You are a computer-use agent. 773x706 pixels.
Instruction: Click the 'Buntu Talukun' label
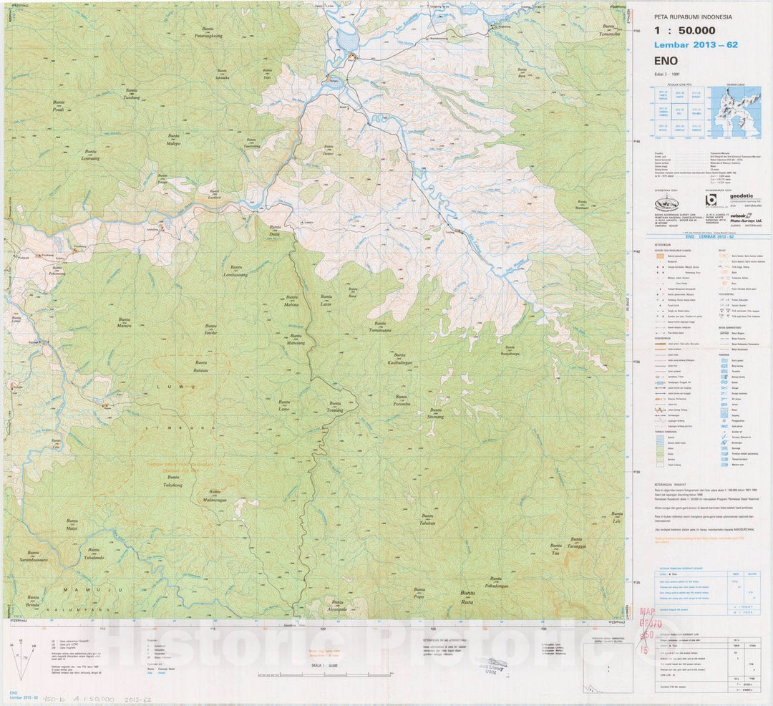(x=427, y=520)
